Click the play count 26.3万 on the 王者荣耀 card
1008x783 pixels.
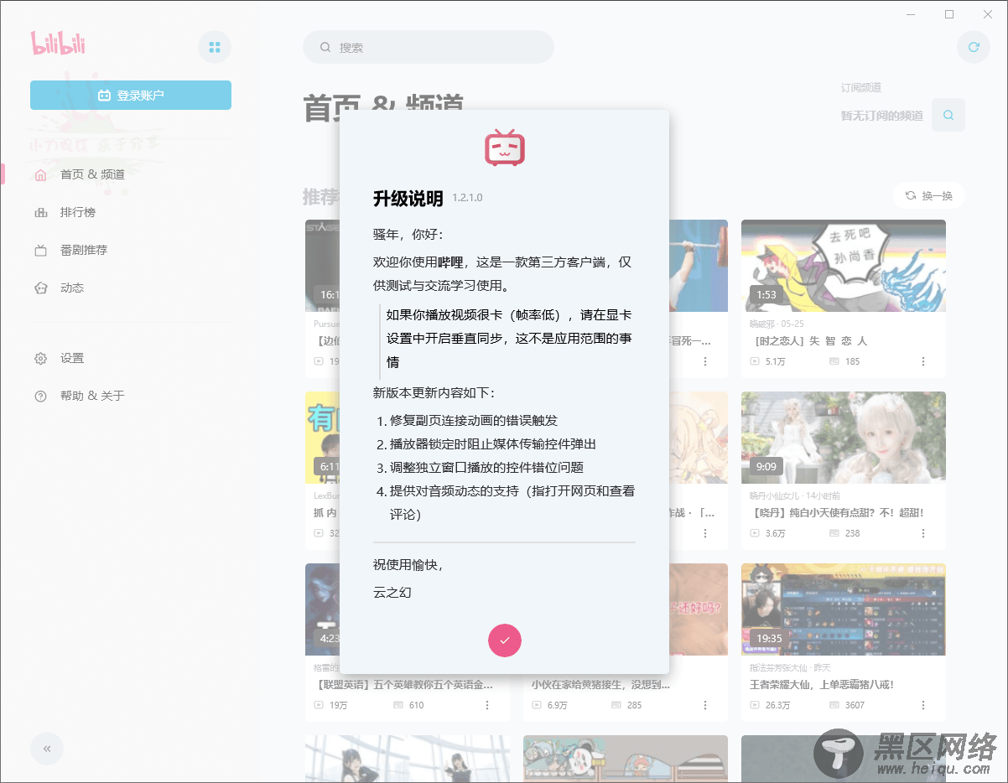pyautogui.click(x=777, y=705)
